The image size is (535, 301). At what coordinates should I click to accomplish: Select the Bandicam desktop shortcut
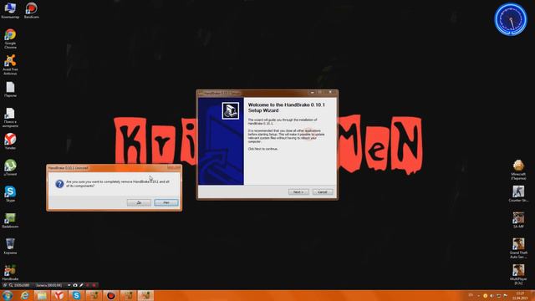click(32, 10)
